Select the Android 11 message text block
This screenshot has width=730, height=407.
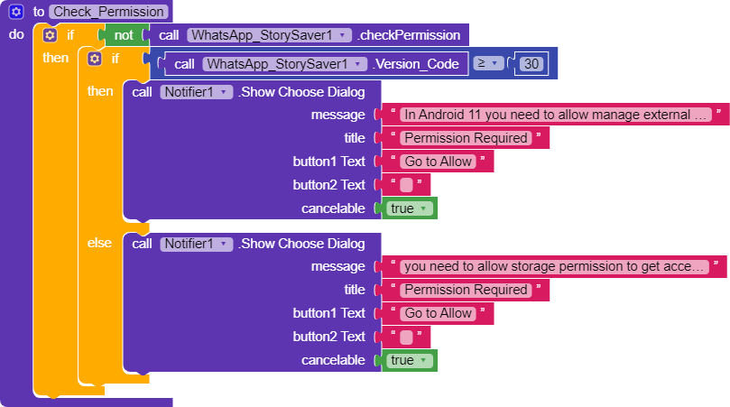[557, 115]
